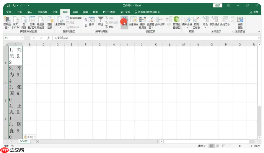Undo the last action
264x153 pixels.
[14, 6]
